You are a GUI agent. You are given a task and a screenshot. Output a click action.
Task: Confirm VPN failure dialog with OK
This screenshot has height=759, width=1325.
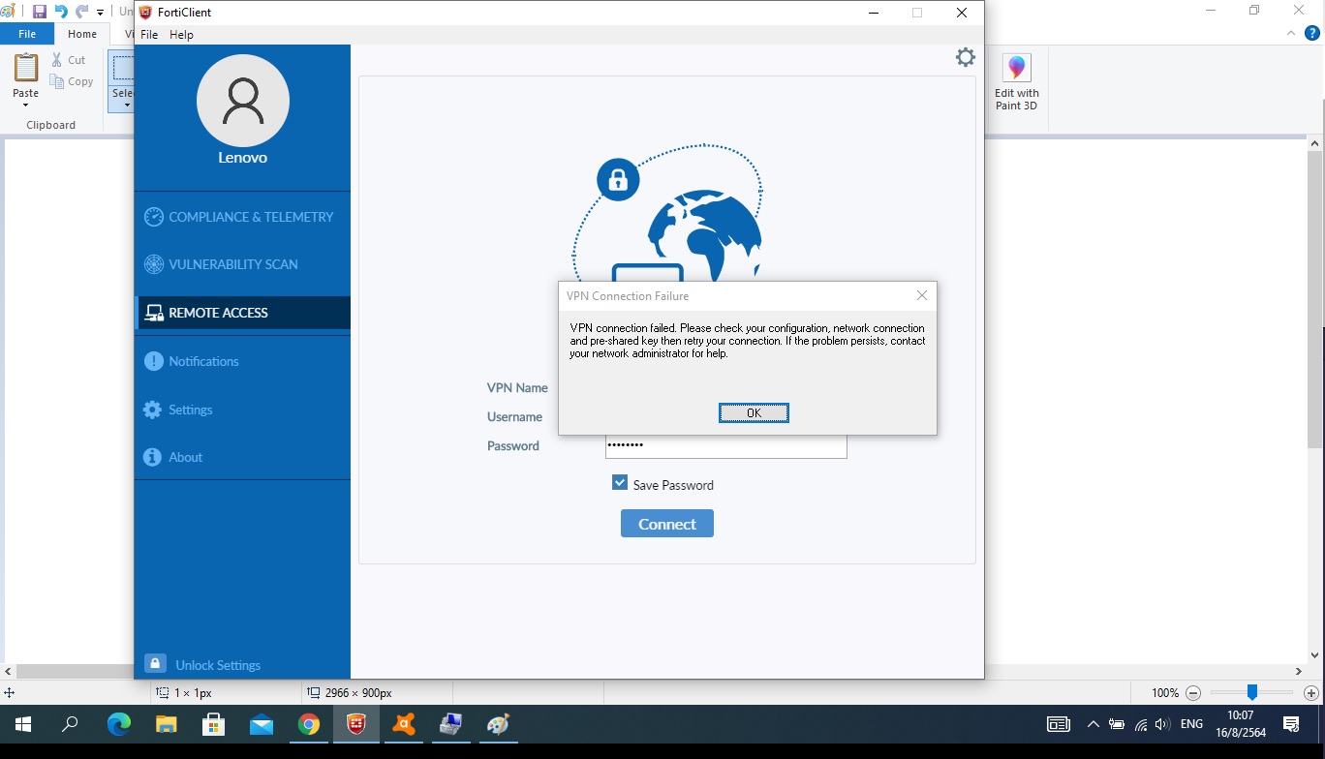[754, 413]
